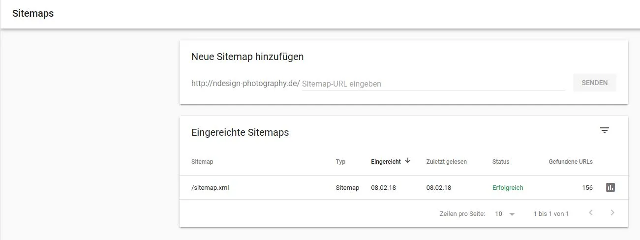Click the Gefundene URLs column header
Viewport: 640px width, 240px height.
click(x=571, y=161)
